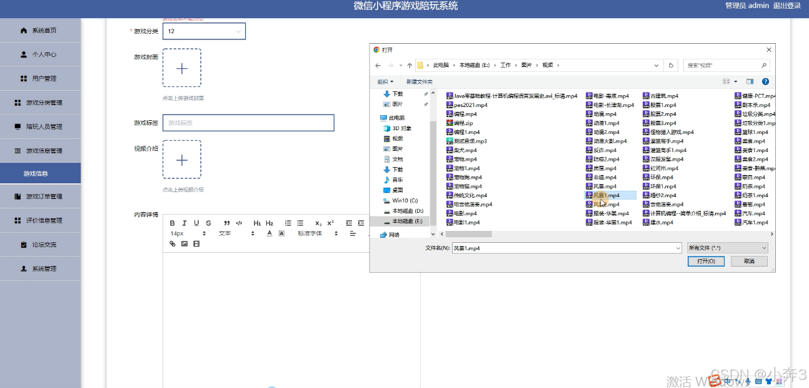809x388 pixels.
Task: Select the 游戏信息 submenu item
Action: click(x=40, y=173)
